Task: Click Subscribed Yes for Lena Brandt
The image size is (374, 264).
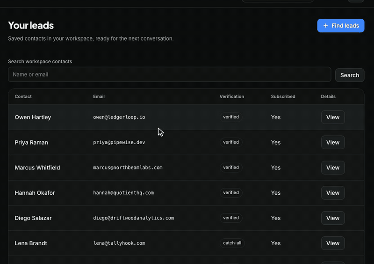Action: [x=276, y=243]
